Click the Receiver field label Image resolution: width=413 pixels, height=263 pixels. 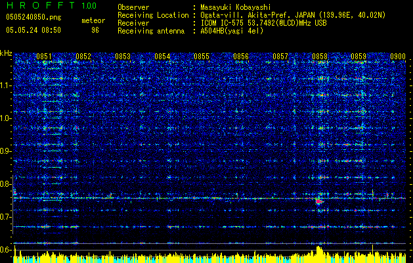pos(133,23)
